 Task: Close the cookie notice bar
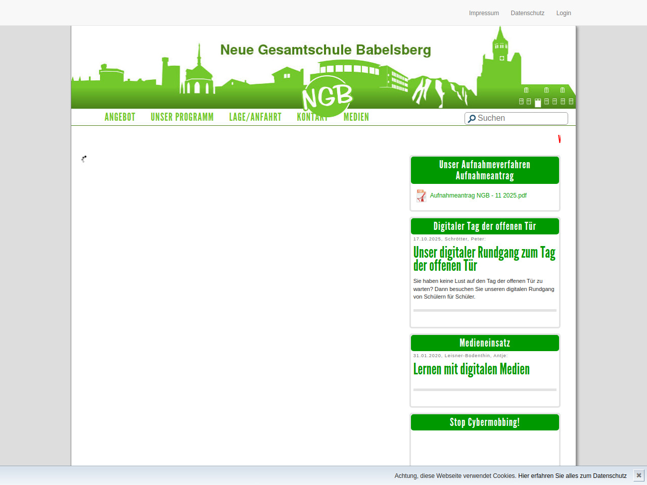[639, 475]
